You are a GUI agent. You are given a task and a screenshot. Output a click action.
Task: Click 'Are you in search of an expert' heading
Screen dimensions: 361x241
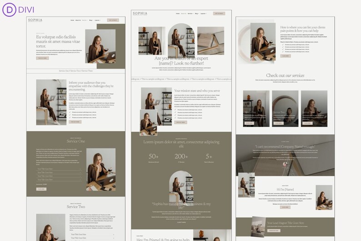(x=181, y=61)
